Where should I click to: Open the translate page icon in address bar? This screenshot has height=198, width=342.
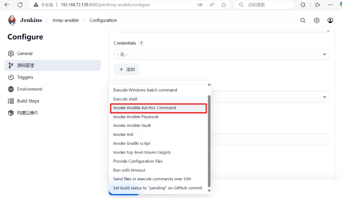200,5
